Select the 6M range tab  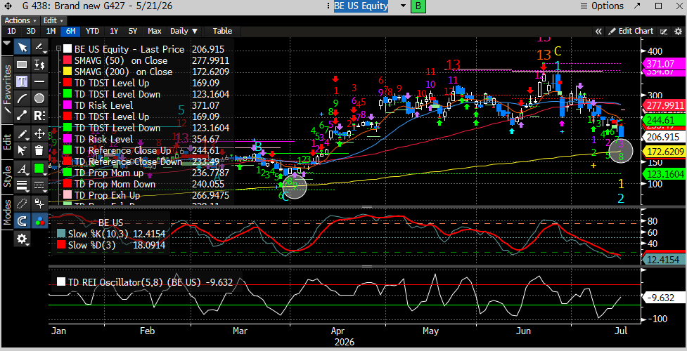pos(70,31)
